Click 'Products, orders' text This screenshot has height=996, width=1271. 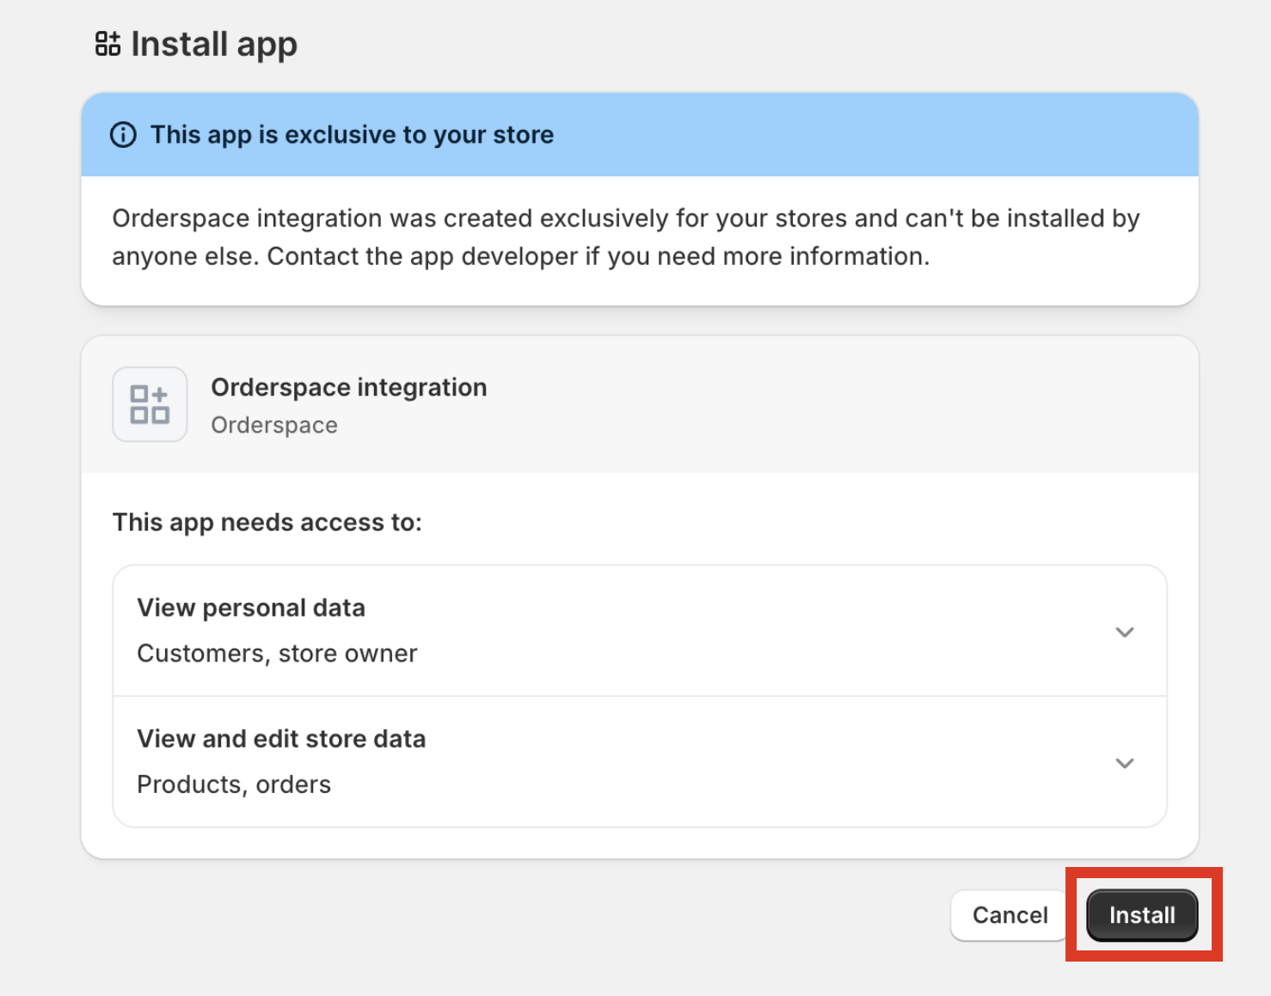234,784
